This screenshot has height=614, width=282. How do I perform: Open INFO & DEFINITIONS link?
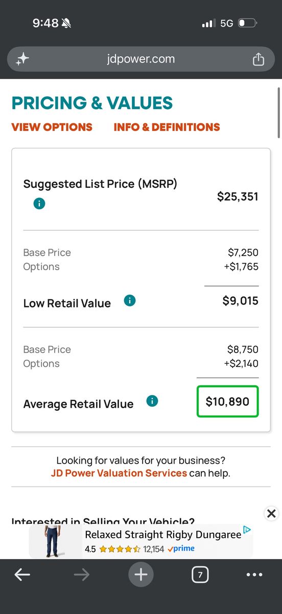[167, 127]
